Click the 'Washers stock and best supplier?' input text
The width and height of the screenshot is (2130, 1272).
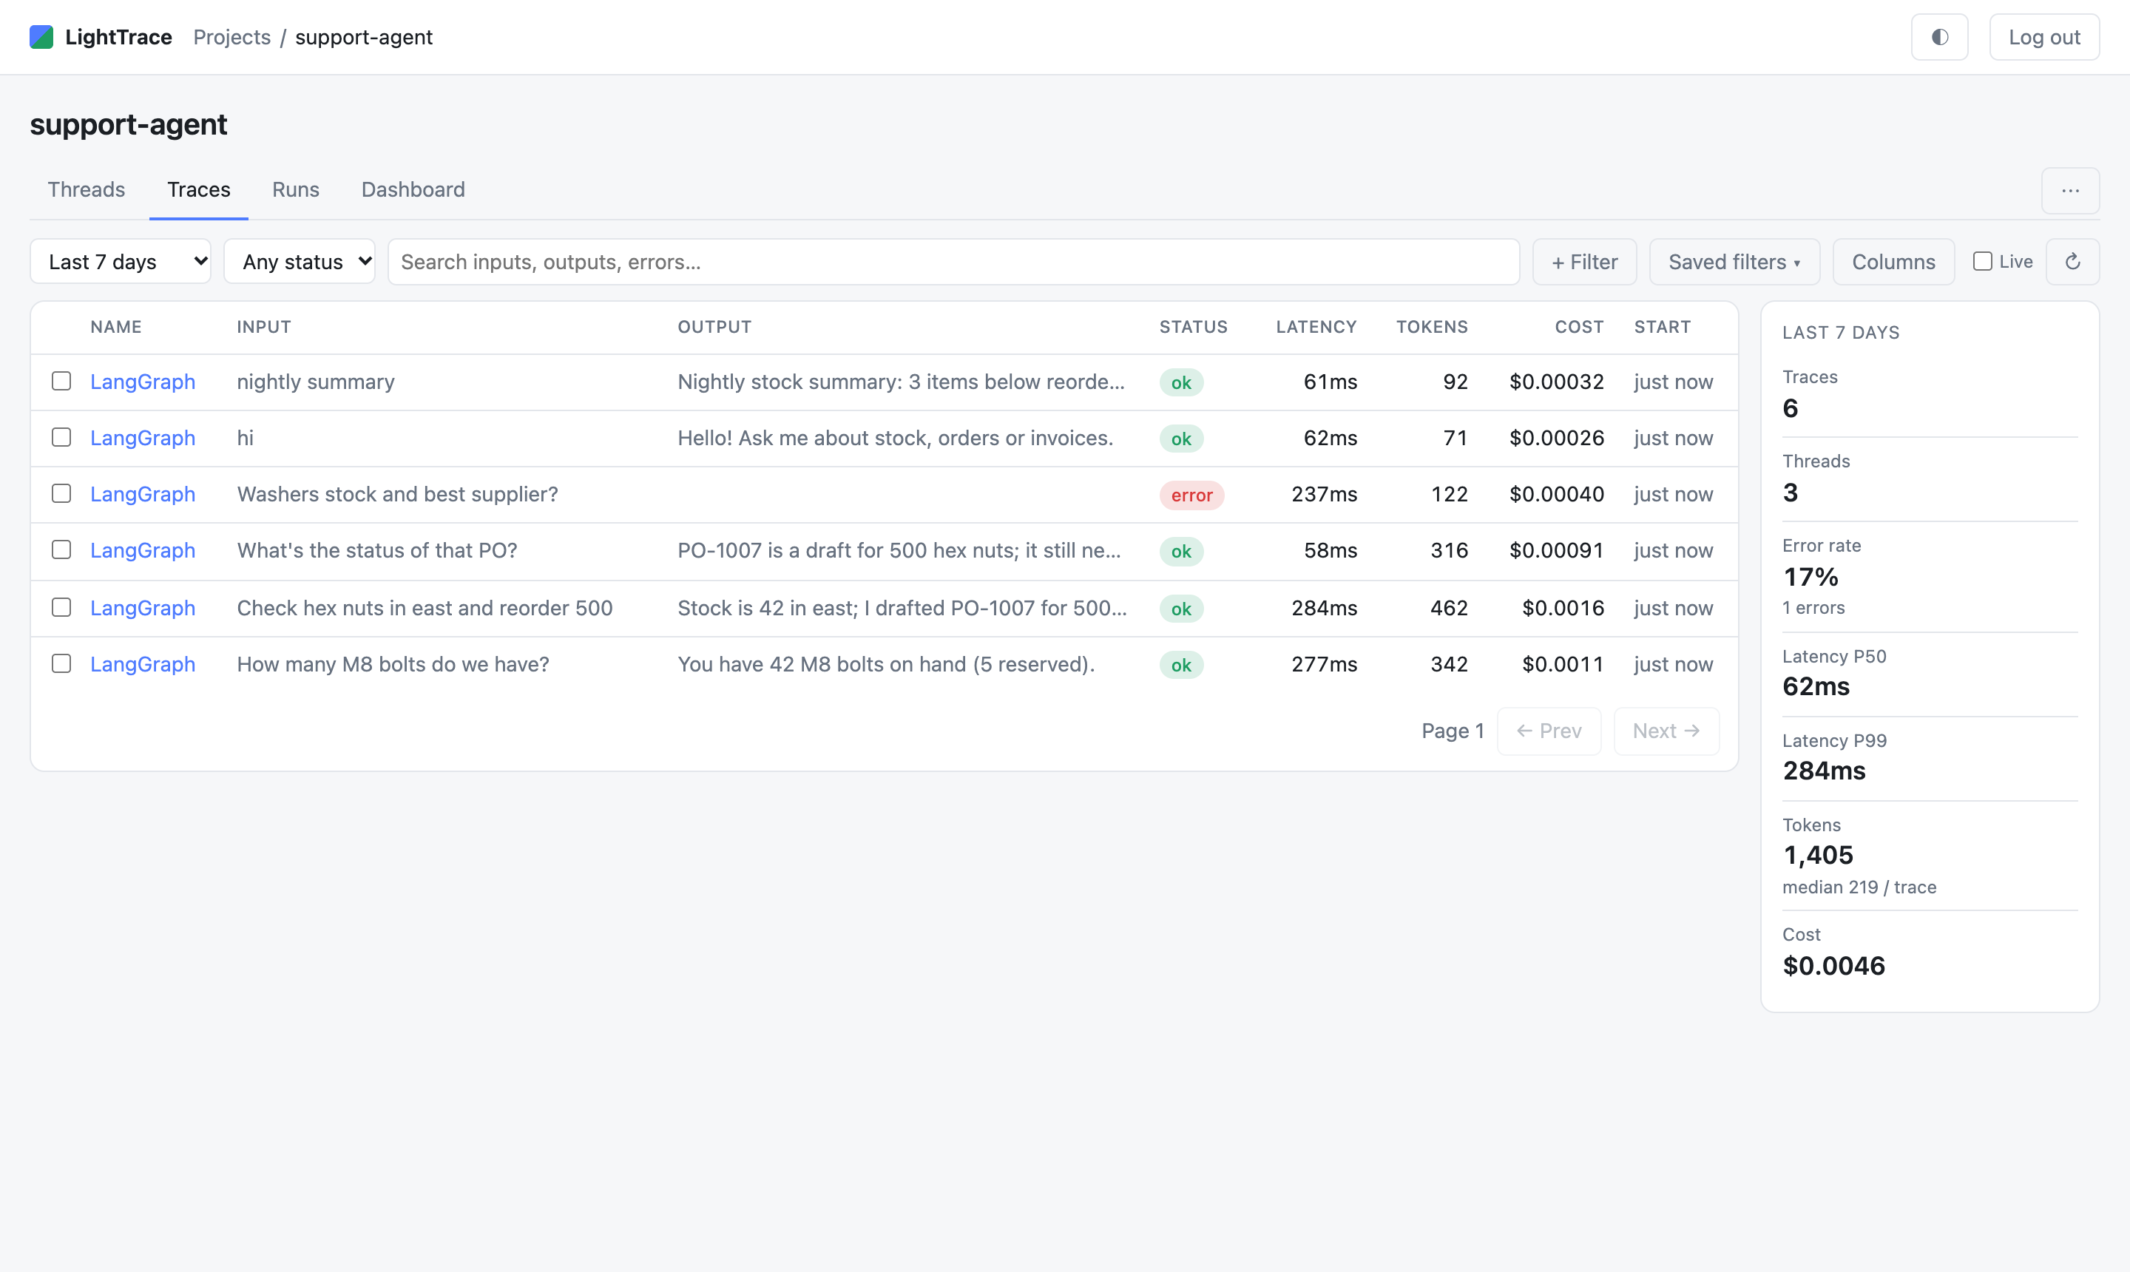coord(397,495)
